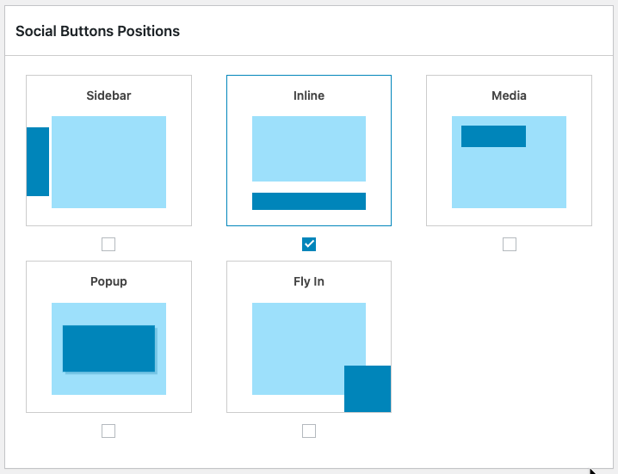Enable the Sidebar position checkbox

(x=108, y=244)
